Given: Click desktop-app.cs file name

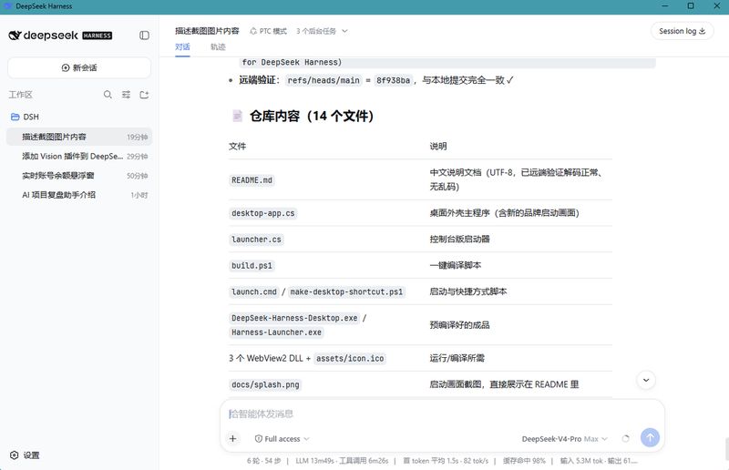Looking at the screenshot, I should 262,213.
